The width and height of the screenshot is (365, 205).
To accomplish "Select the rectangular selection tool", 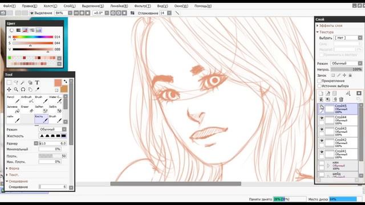I will 9,83.
